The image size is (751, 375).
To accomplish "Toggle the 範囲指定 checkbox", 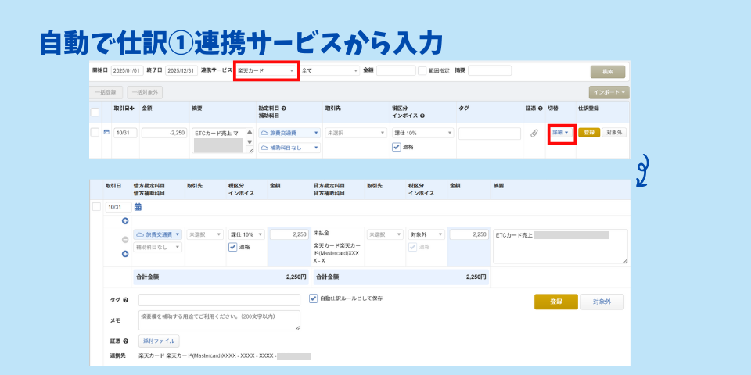I will pos(422,70).
